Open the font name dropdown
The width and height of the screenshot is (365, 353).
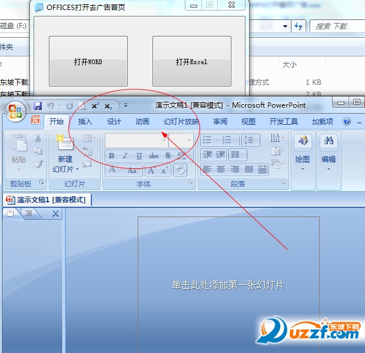click(x=164, y=140)
